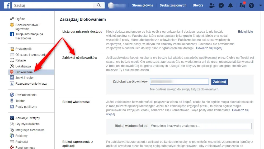Click the Reklamy icon
Image resolution: width=264 pixels, height=149 pixels.
coord(12,136)
